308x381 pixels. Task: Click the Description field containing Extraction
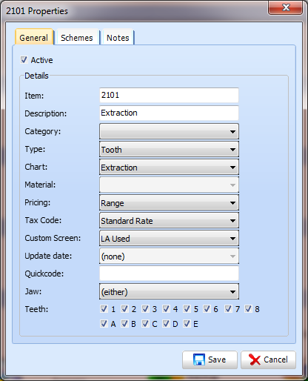coord(169,113)
